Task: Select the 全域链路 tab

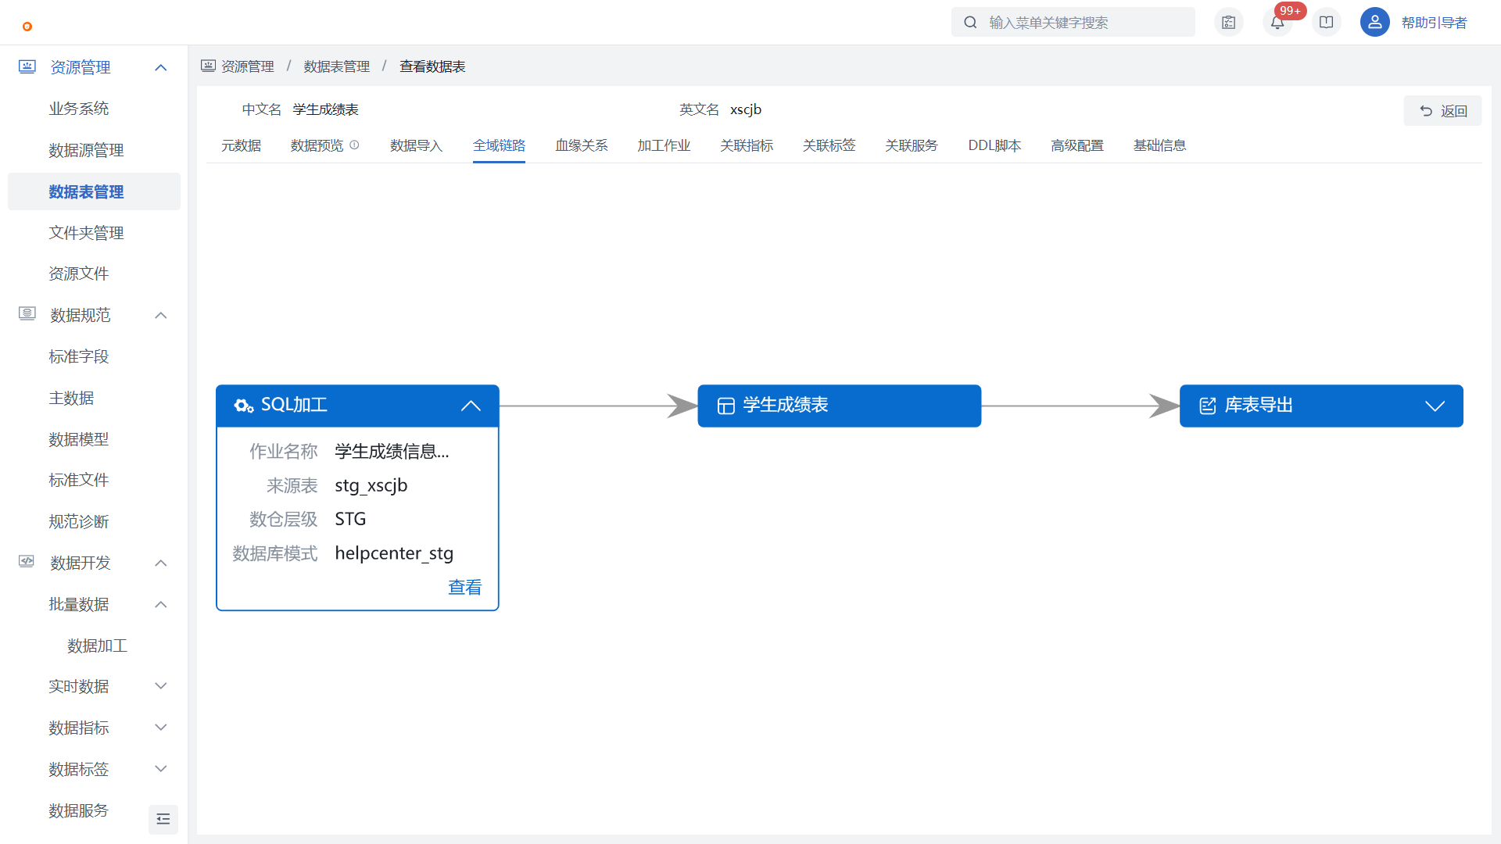Action: (499, 145)
